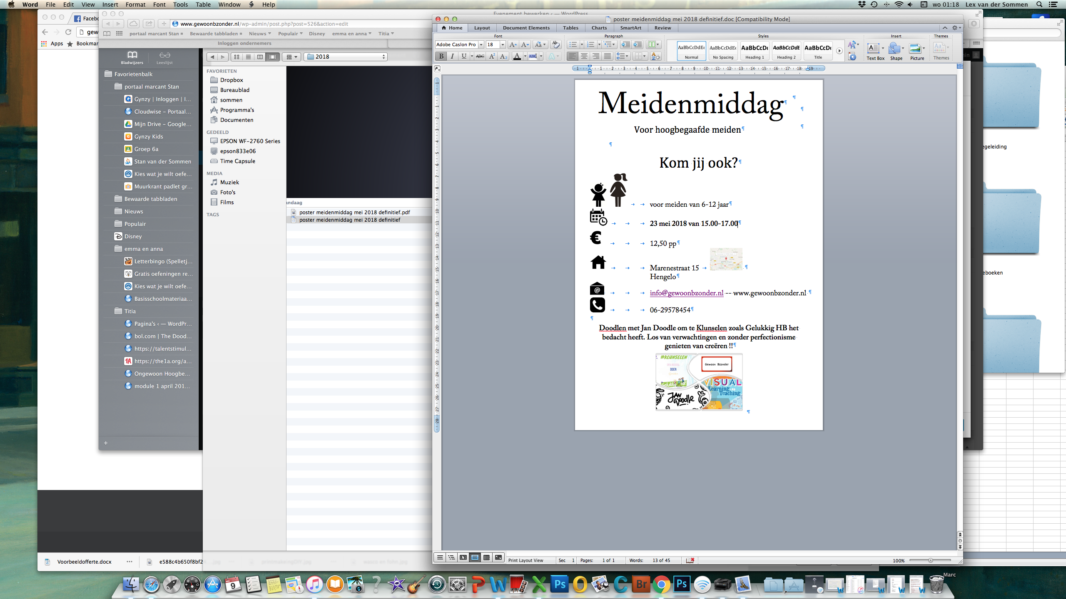This screenshot has height=599, width=1066.
Task: Click embedded Jan Doodle image in document
Action: click(699, 382)
